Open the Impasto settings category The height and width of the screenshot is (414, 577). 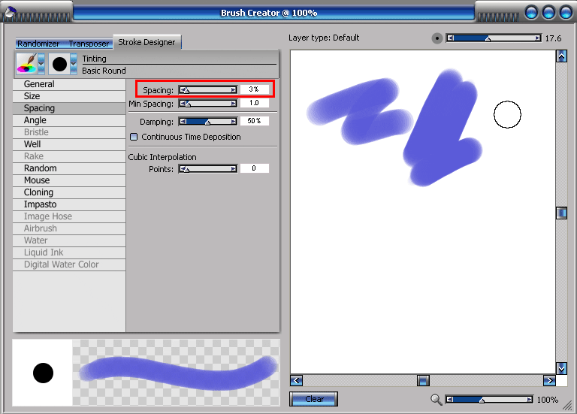69,204
